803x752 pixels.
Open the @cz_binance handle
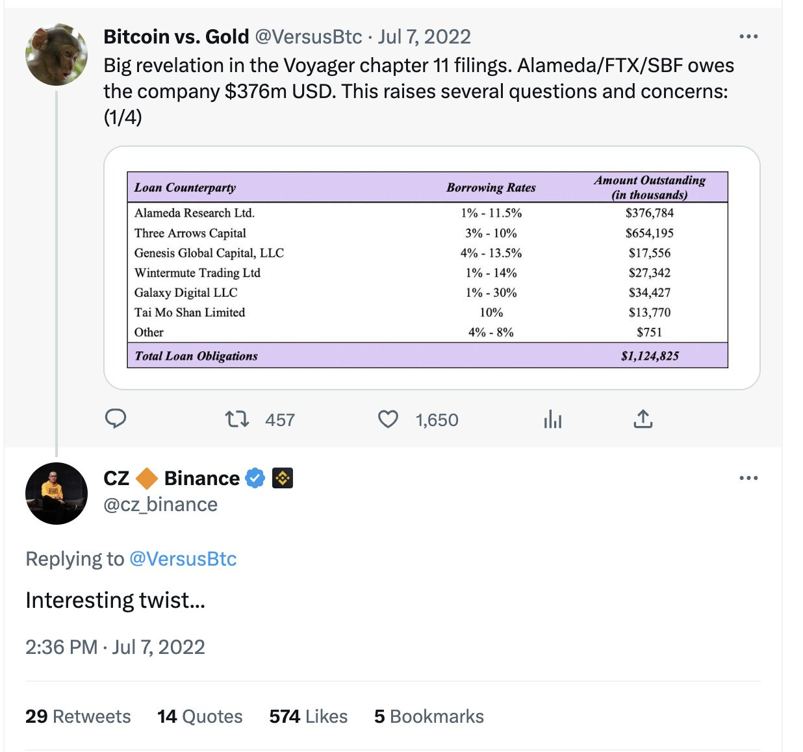click(160, 505)
